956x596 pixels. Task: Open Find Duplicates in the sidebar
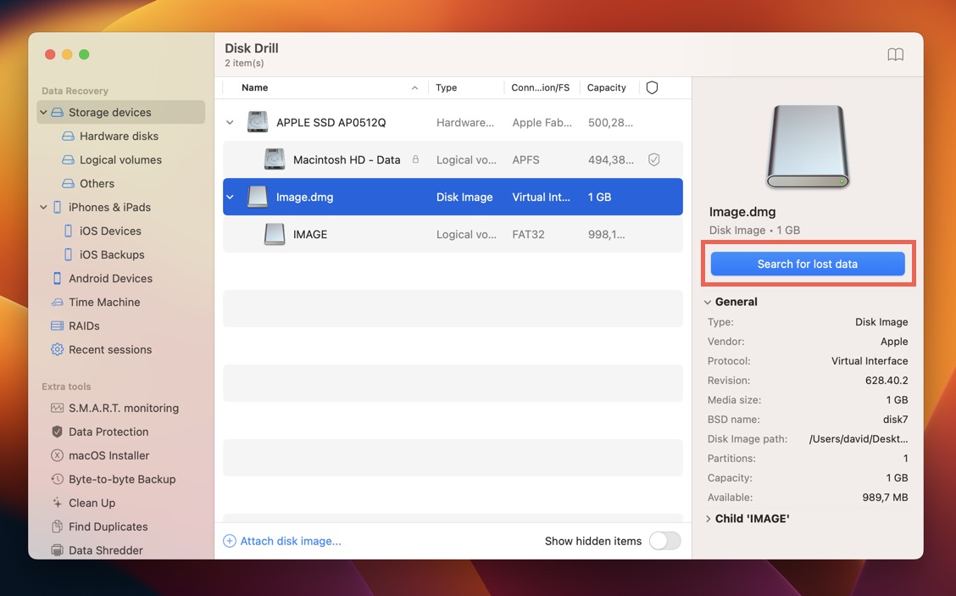coord(108,526)
